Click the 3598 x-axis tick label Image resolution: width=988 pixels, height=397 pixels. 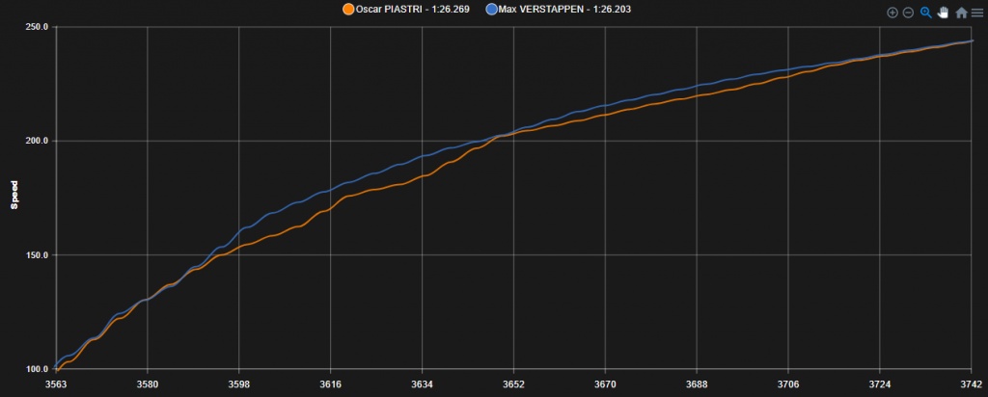238,384
